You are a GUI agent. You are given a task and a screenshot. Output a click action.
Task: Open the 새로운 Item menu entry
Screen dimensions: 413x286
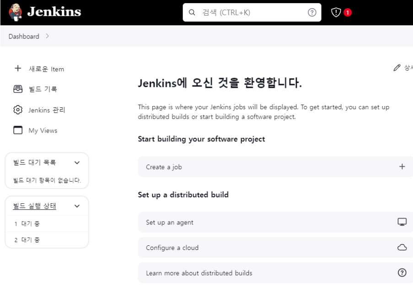click(x=46, y=69)
